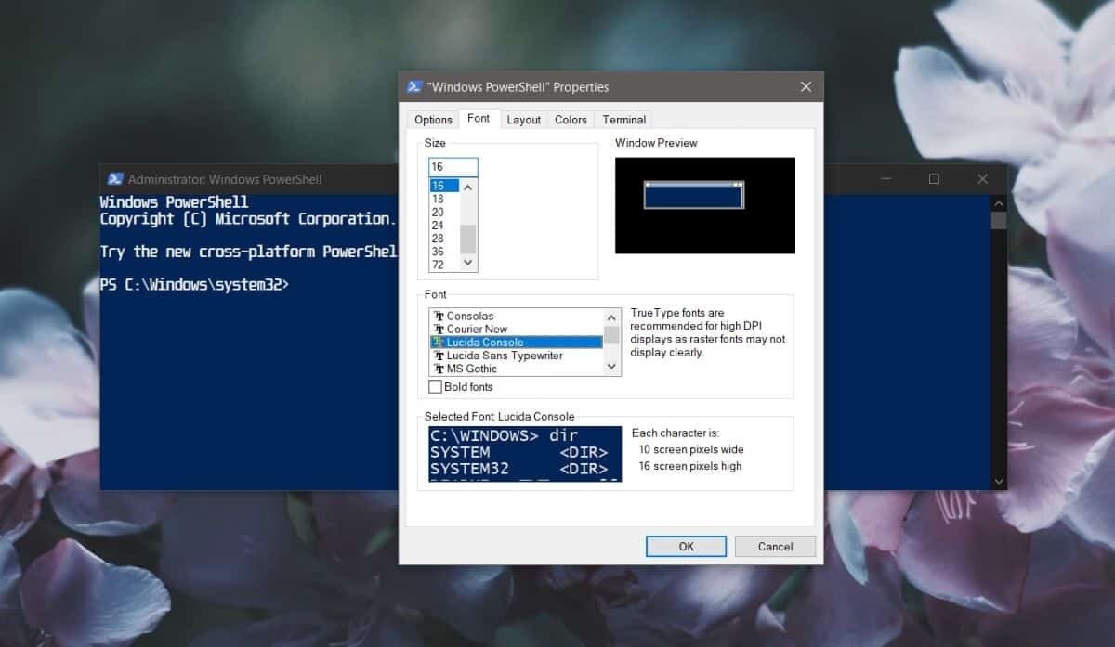This screenshot has width=1115, height=647.
Task: Click the TrueType icon beside MS Gothic
Action: tap(439, 369)
